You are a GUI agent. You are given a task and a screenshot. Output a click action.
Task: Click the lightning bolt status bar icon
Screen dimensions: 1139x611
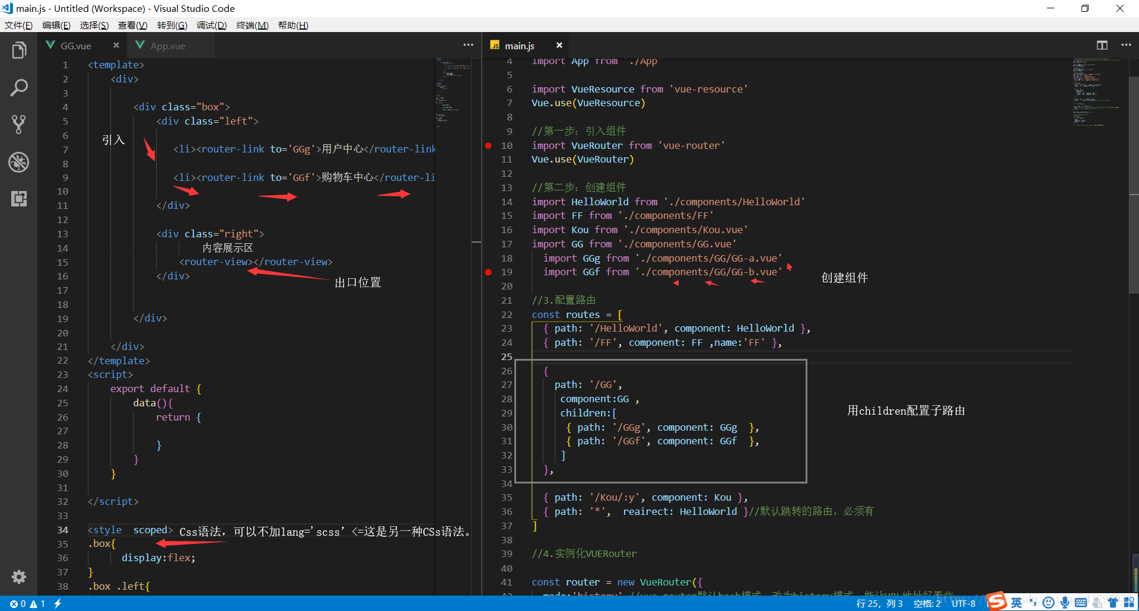[58, 603]
